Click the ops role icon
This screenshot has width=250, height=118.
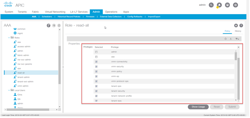[x=15, y=68]
